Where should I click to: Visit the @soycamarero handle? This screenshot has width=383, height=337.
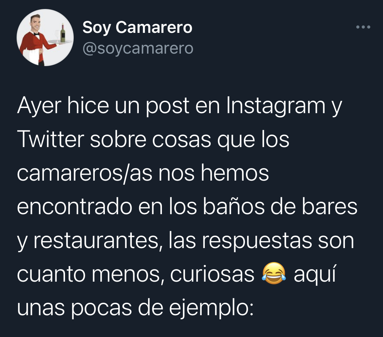click(138, 48)
